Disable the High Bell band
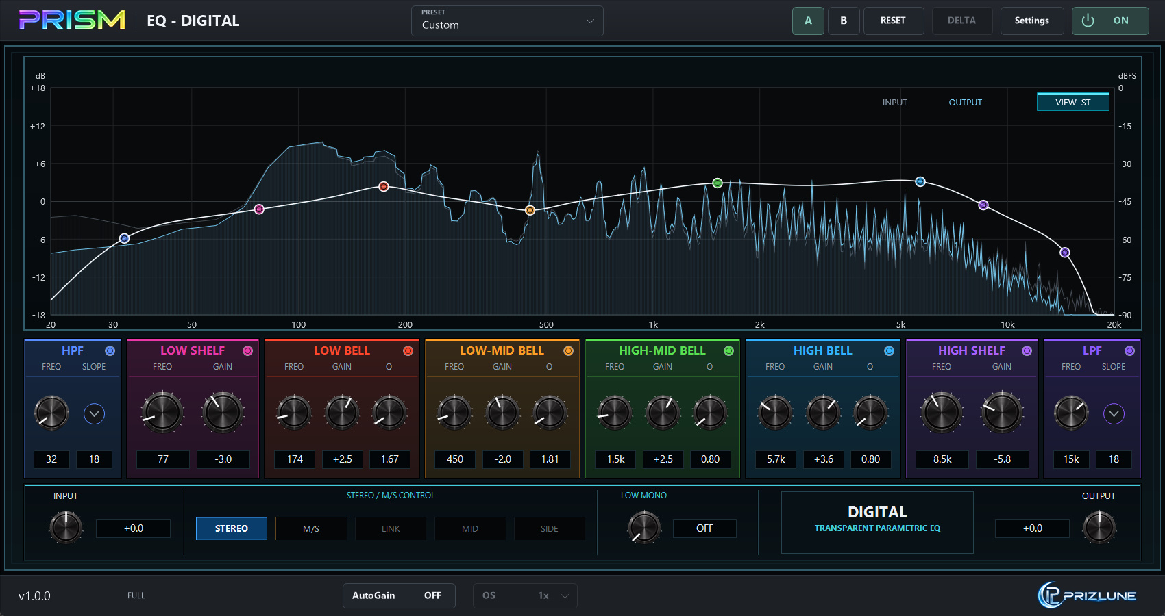Image resolution: width=1165 pixels, height=616 pixels. point(890,350)
